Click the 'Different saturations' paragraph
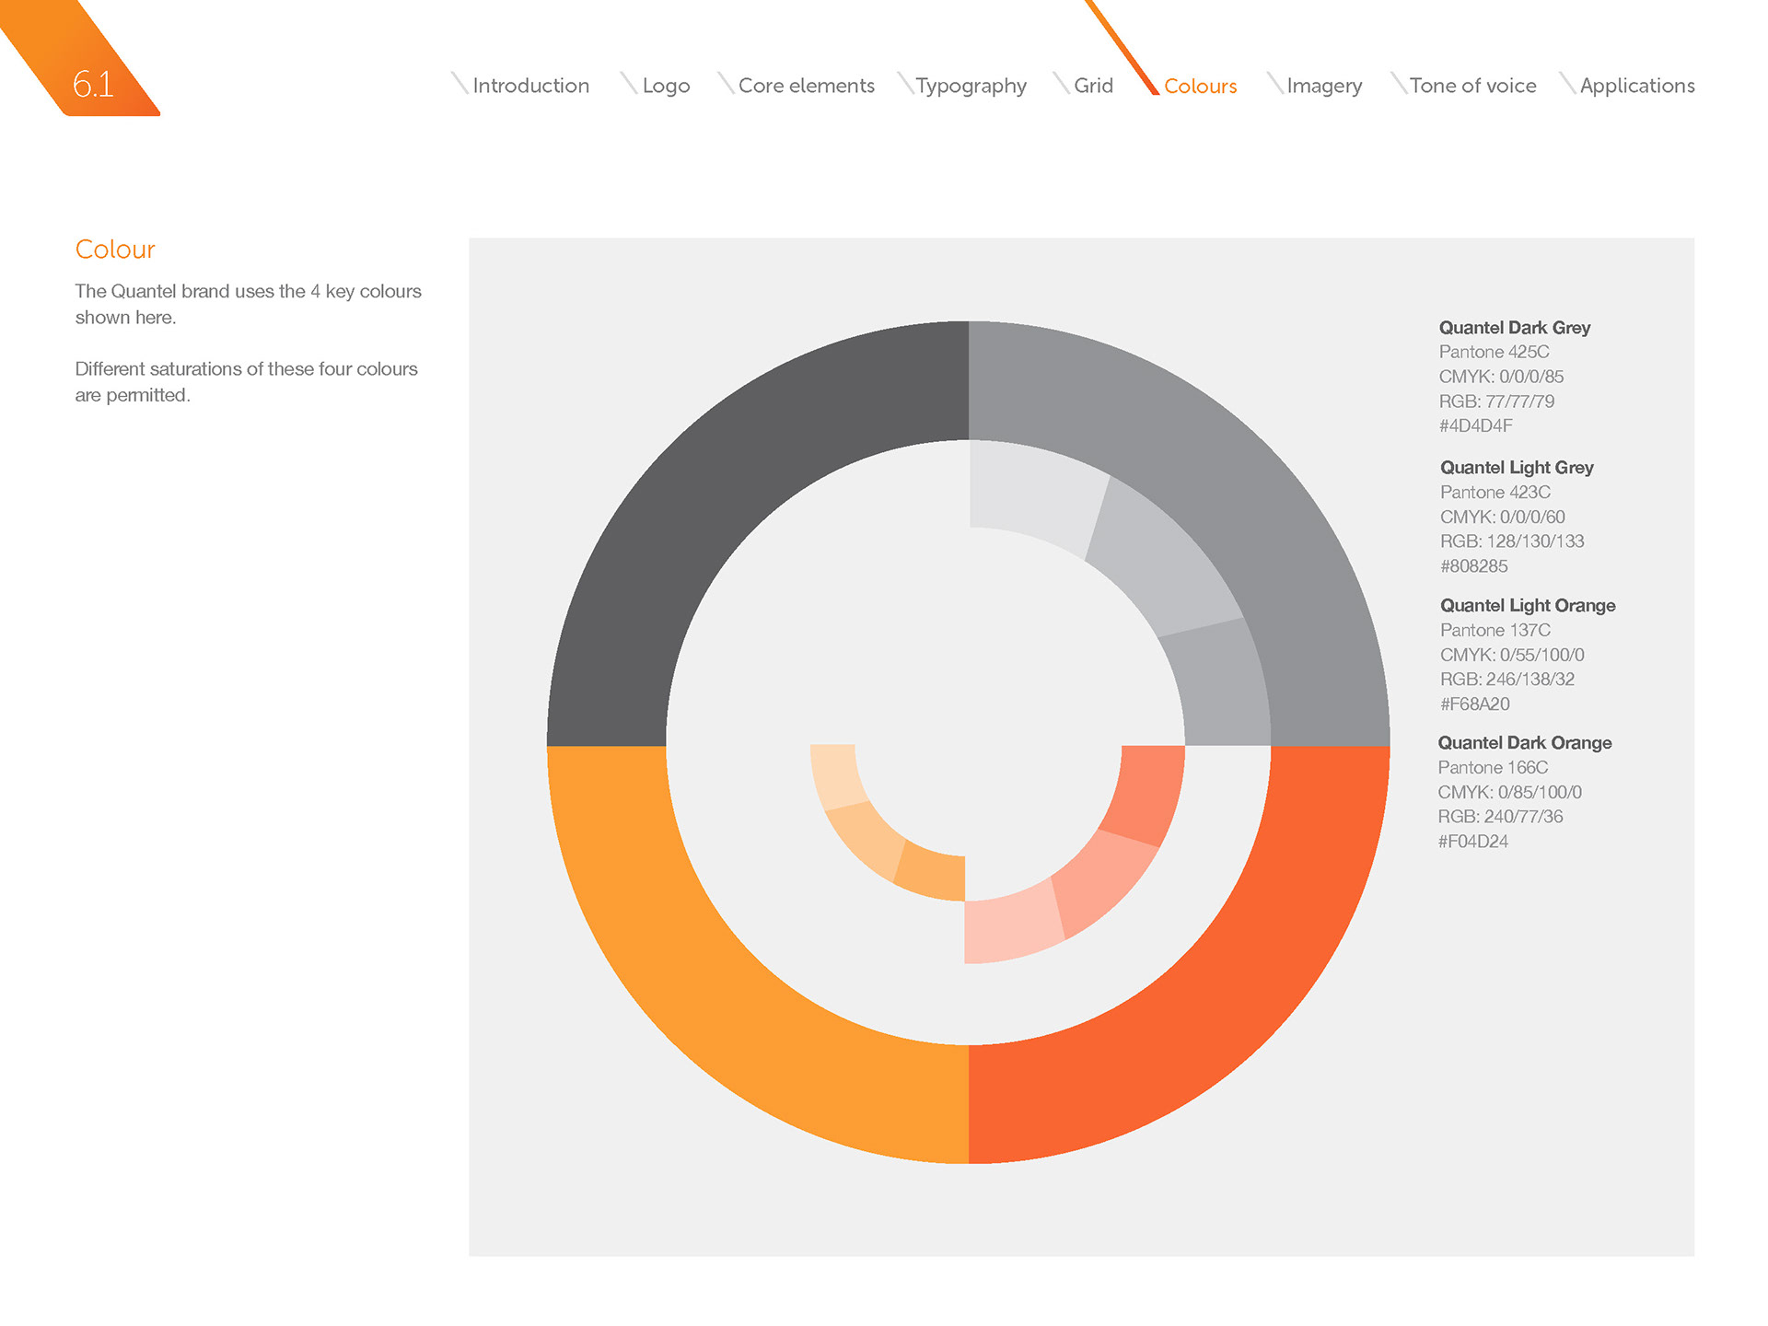The height and width of the screenshot is (1326, 1768). click(x=246, y=381)
